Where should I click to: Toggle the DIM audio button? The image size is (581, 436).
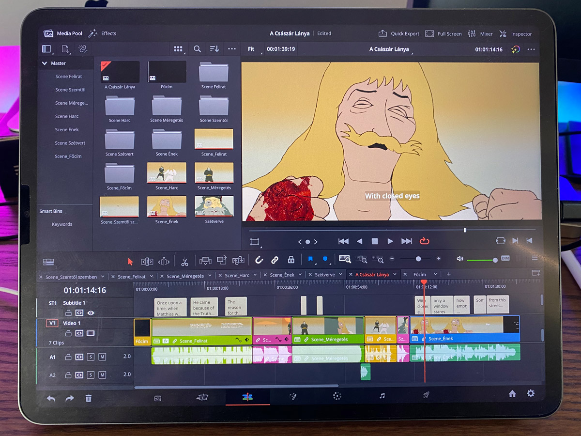pyautogui.click(x=505, y=258)
